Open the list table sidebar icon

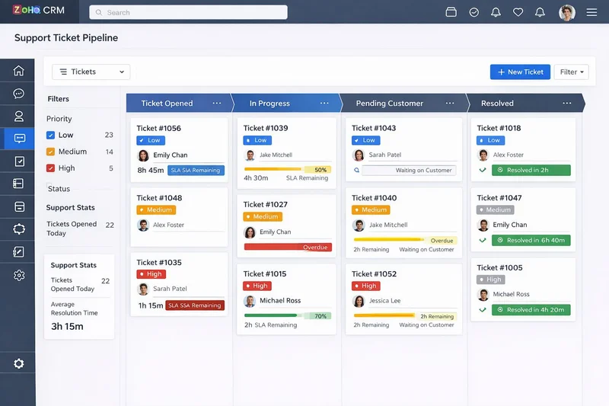[x=18, y=184]
